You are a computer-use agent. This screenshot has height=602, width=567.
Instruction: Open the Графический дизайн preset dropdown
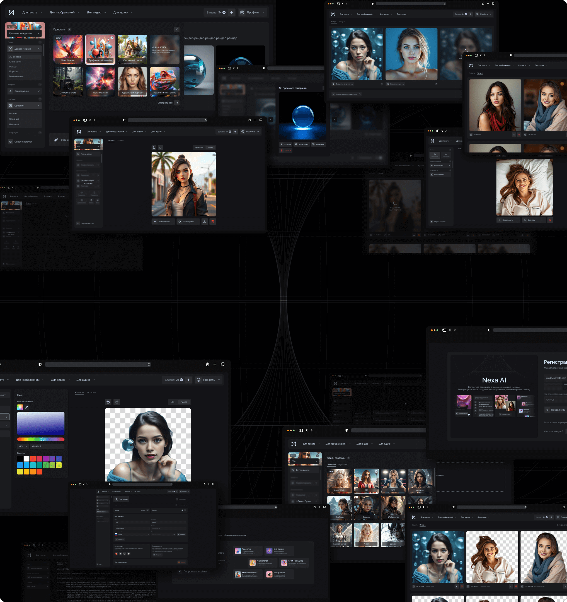pos(25,33)
